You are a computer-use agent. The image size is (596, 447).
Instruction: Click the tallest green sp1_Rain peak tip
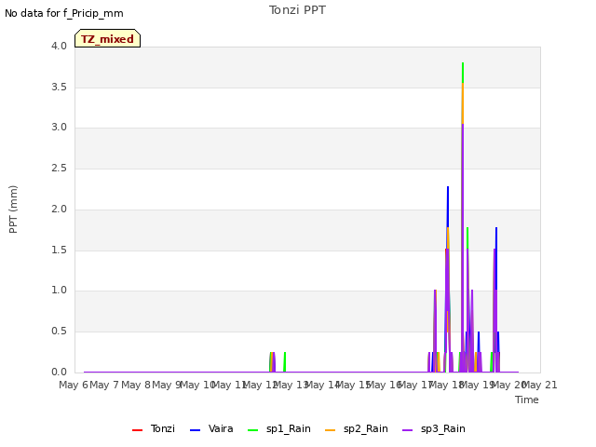[x=463, y=63]
